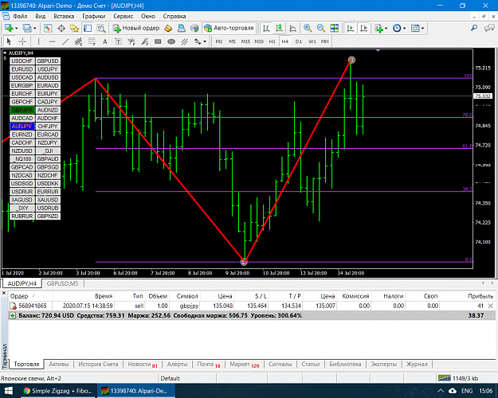Select the trendline tool
Screen dimensions: 498x398
click(x=65, y=41)
